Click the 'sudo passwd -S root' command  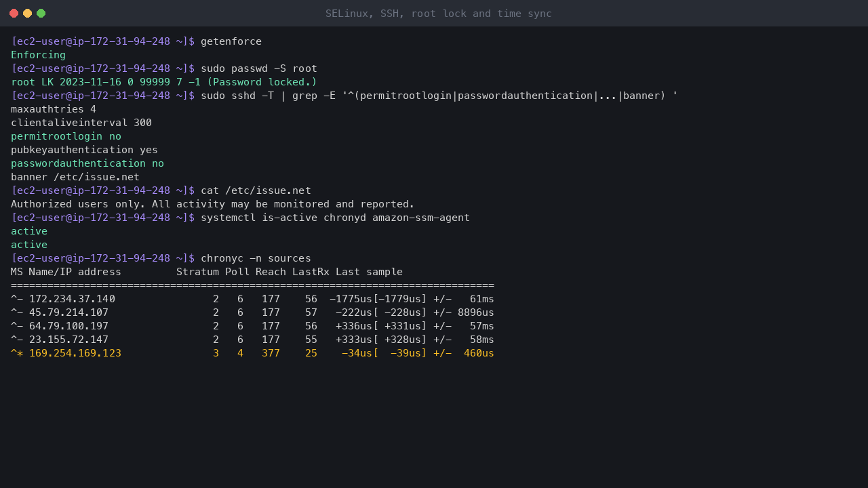pos(259,68)
